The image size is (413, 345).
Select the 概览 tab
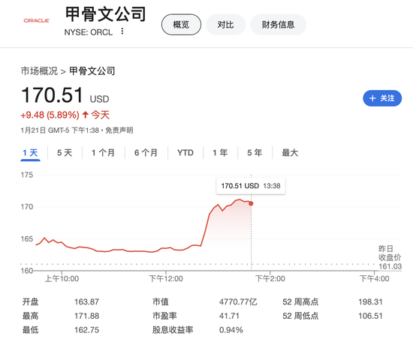181,25
